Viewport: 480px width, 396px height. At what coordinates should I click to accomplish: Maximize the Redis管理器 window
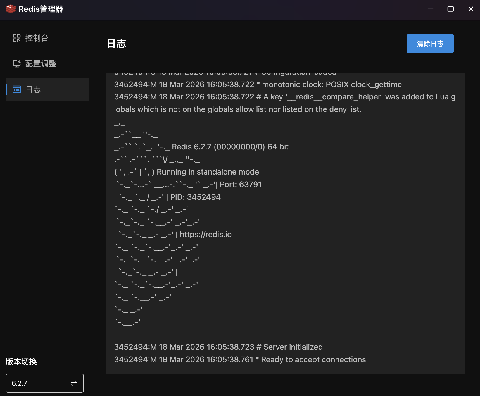tap(451, 9)
